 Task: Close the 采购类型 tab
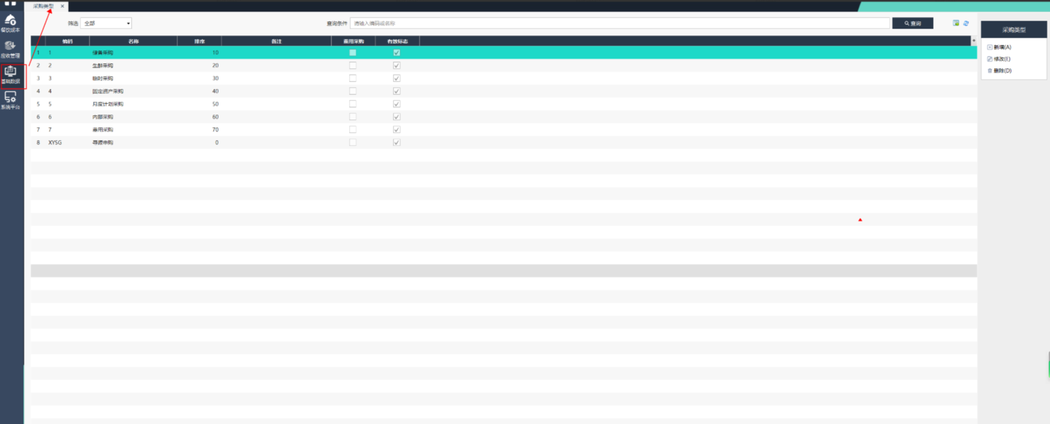click(62, 6)
